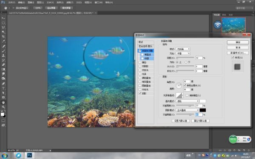This screenshot has width=255, height=159.
Task: Click OK button in Layer Style dialog
Action: click(x=238, y=42)
